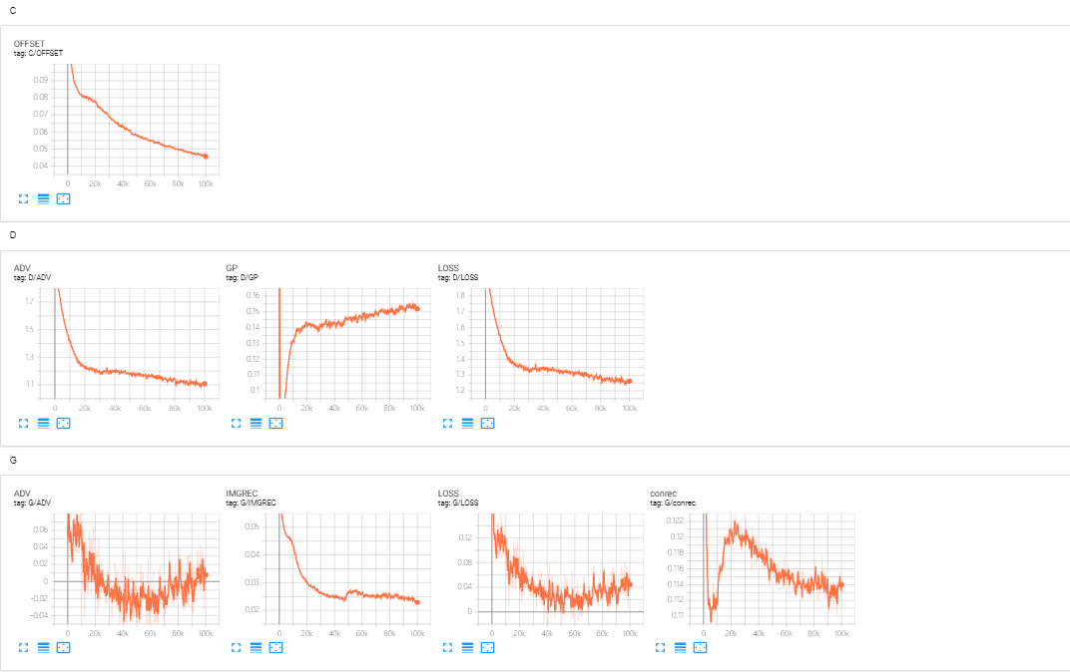
Task: Toggle log scale on the G/LOSS chart
Action: click(x=467, y=647)
